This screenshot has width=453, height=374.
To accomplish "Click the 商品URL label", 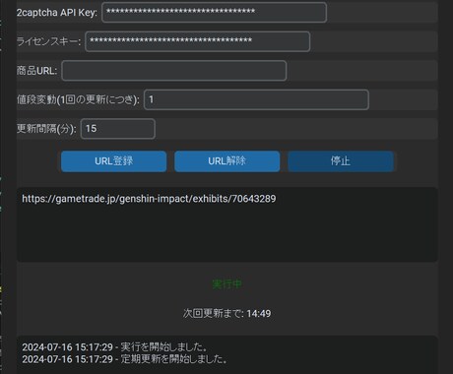I will (36, 71).
